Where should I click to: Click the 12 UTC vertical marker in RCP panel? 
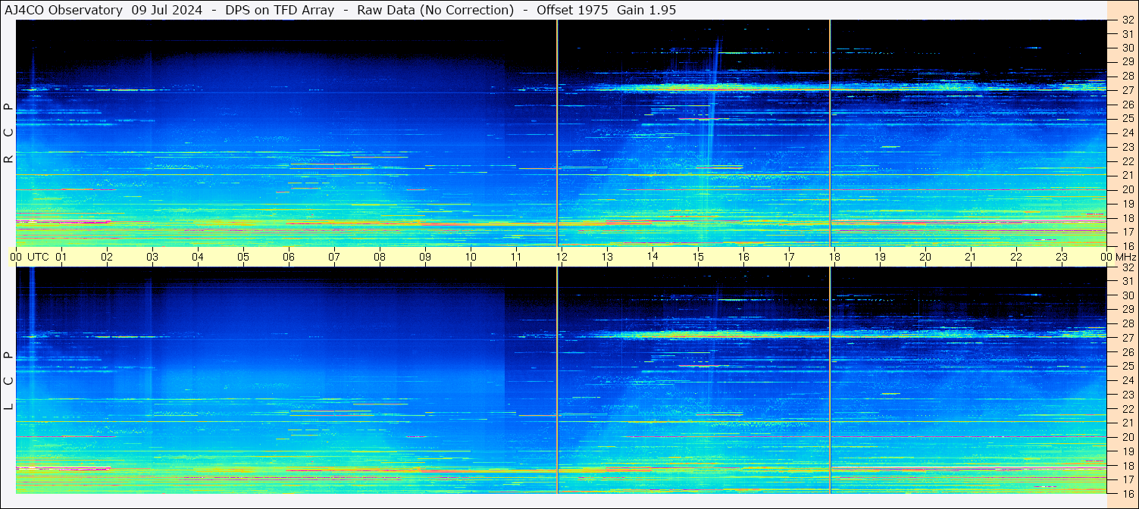[x=558, y=133]
